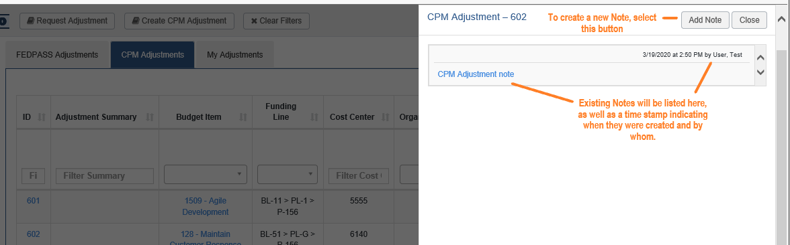Select the Add Note button
This screenshot has height=245, width=790.
click(x=705, y=20)
